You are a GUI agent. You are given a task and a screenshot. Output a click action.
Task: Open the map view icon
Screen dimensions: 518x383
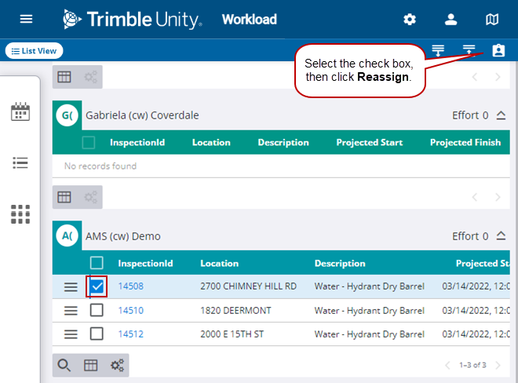(x=492, y=20)
